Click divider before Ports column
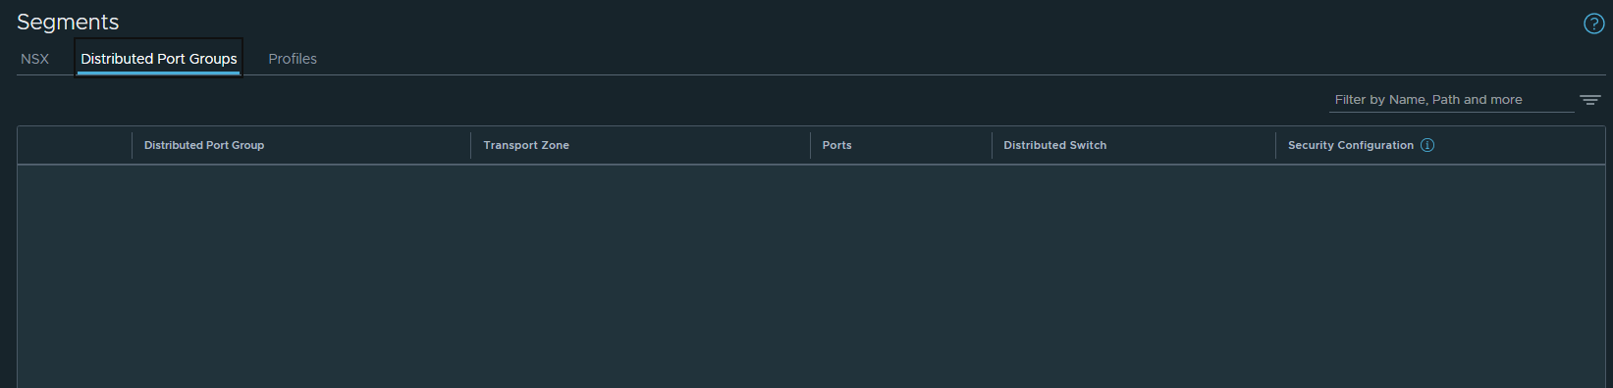Image resolution: width=1613 pixels, height=388 pixels. pyautogui.click(x=810, y=145)
